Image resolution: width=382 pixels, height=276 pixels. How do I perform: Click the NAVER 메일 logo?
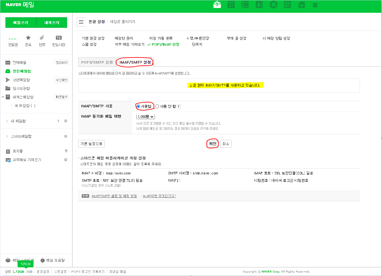[x=20, y=4]
